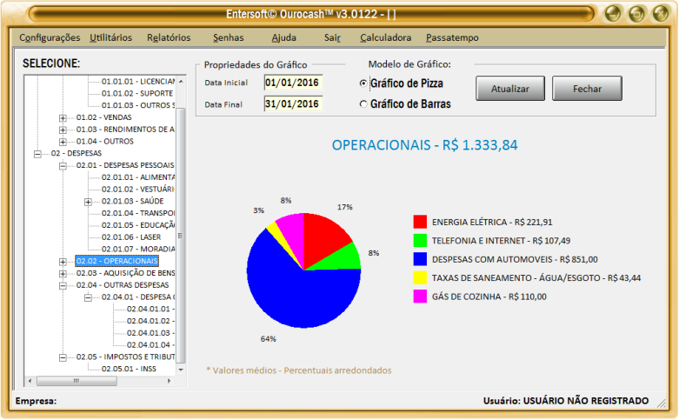The height and width of the screenshot is (420, 679).
Task: Expand the 01.04 - OUTROS node
Action: pos(63,142)
